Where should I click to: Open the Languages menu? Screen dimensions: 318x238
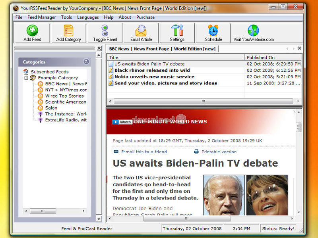88,17
